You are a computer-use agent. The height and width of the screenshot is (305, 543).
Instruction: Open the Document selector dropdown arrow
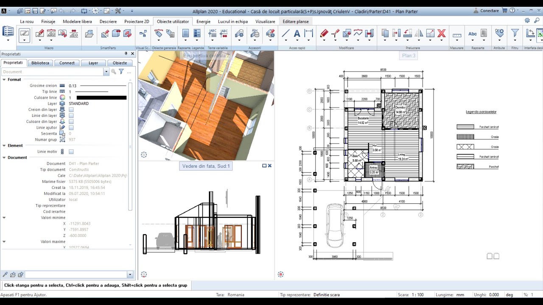106,72
